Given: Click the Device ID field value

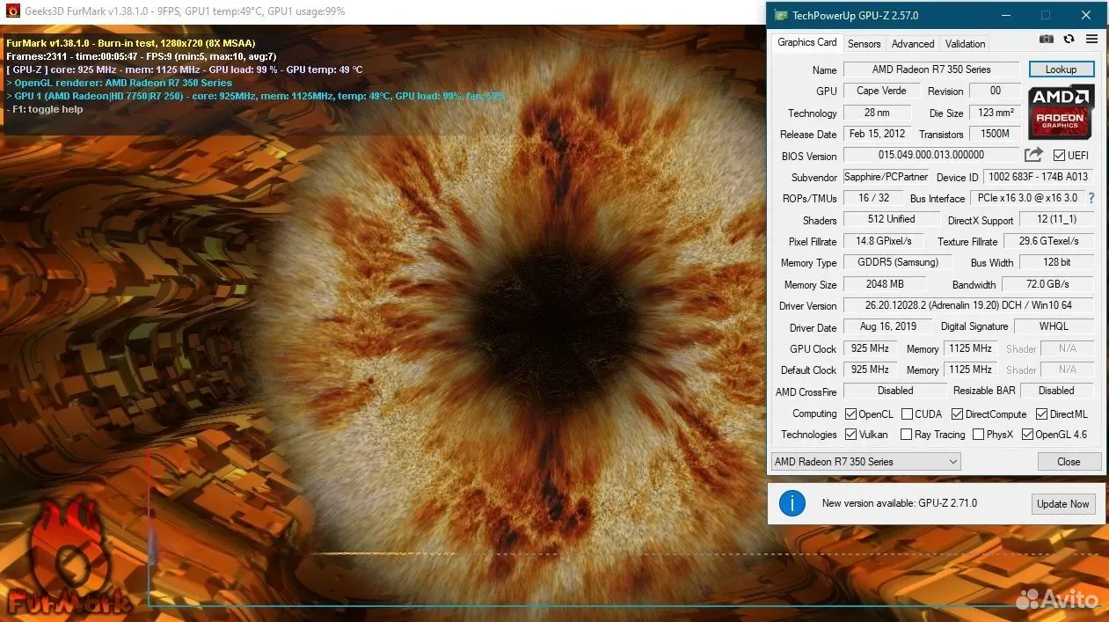Looking at the screenshot, I should pyautogui.click(x=1038, y=177).
